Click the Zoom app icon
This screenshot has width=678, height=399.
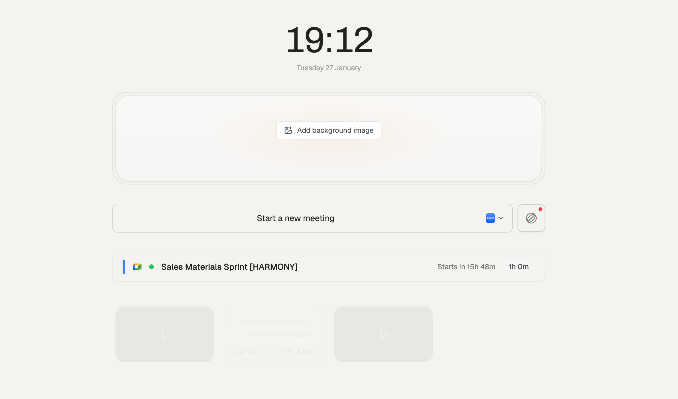tap(490, 218)
